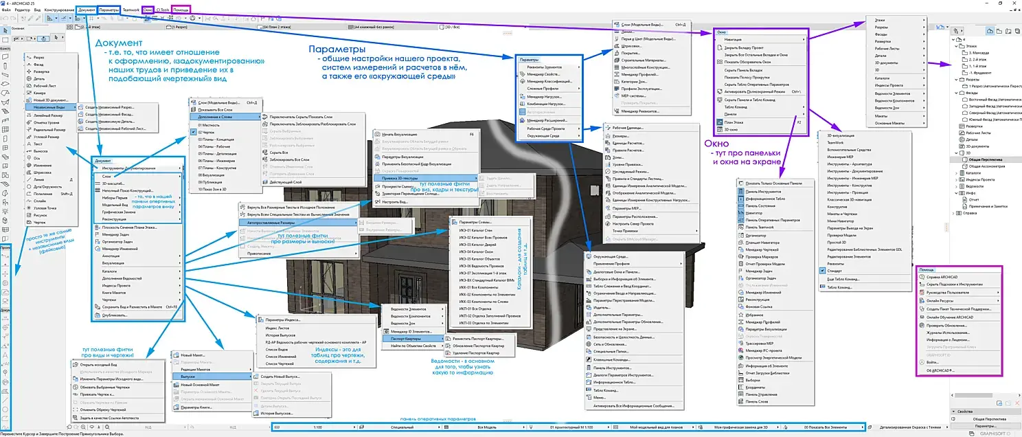Select the Arrow tool in the toolbox

pos(5,32)
